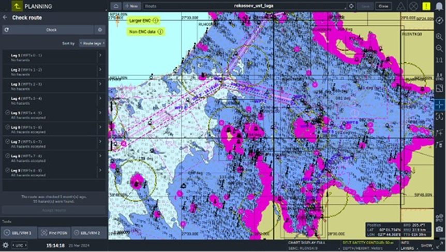446x252 pixels.
Task: Create a new route with New button
Action: [x=132, y=6]
